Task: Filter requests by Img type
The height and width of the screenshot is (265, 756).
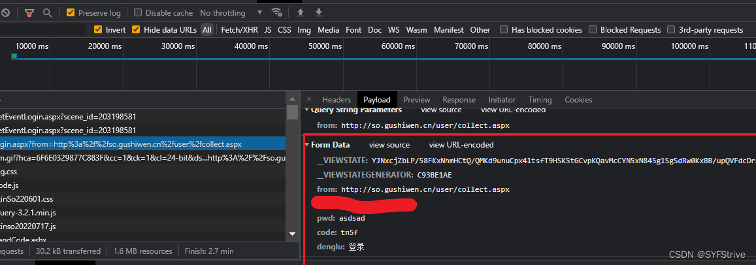Action: point(304,30)
